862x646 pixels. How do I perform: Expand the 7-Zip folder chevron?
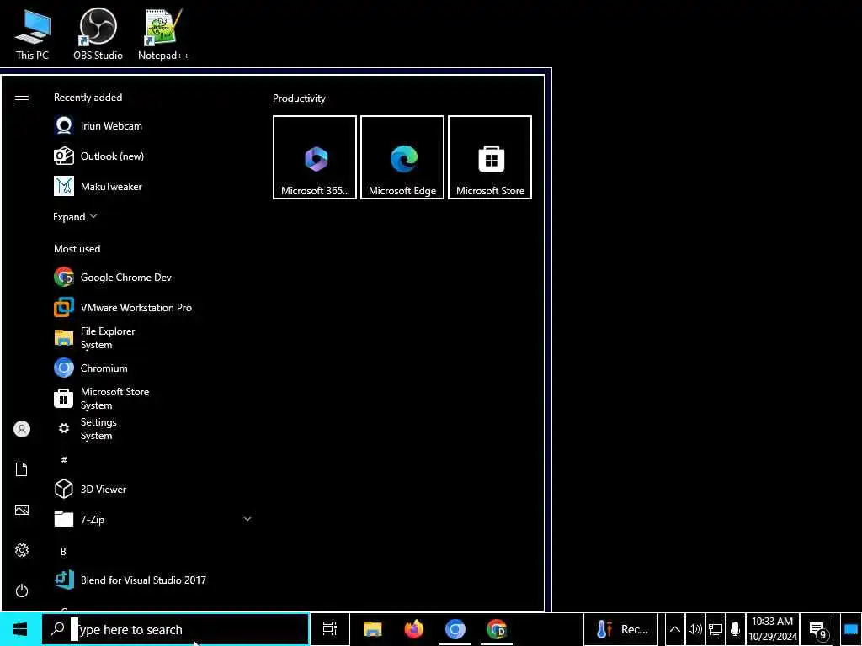pos(247,518)
